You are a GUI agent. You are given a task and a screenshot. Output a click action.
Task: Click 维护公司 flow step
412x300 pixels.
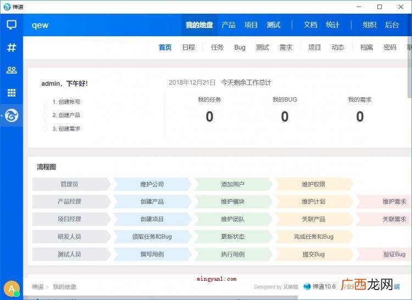click(152, 184)
